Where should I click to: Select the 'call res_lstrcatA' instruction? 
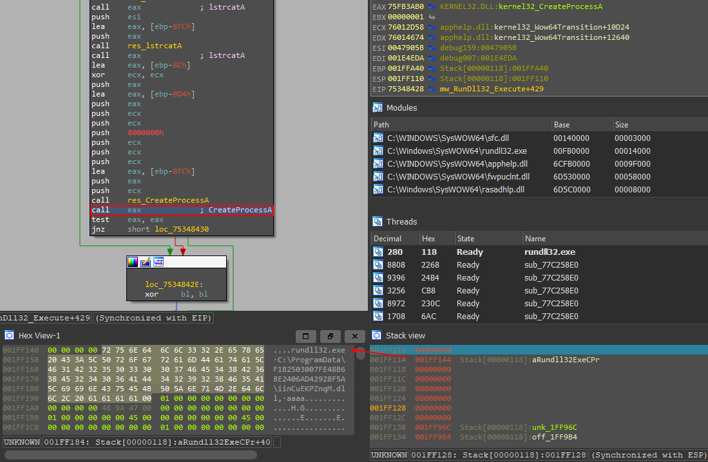(137, 46)
